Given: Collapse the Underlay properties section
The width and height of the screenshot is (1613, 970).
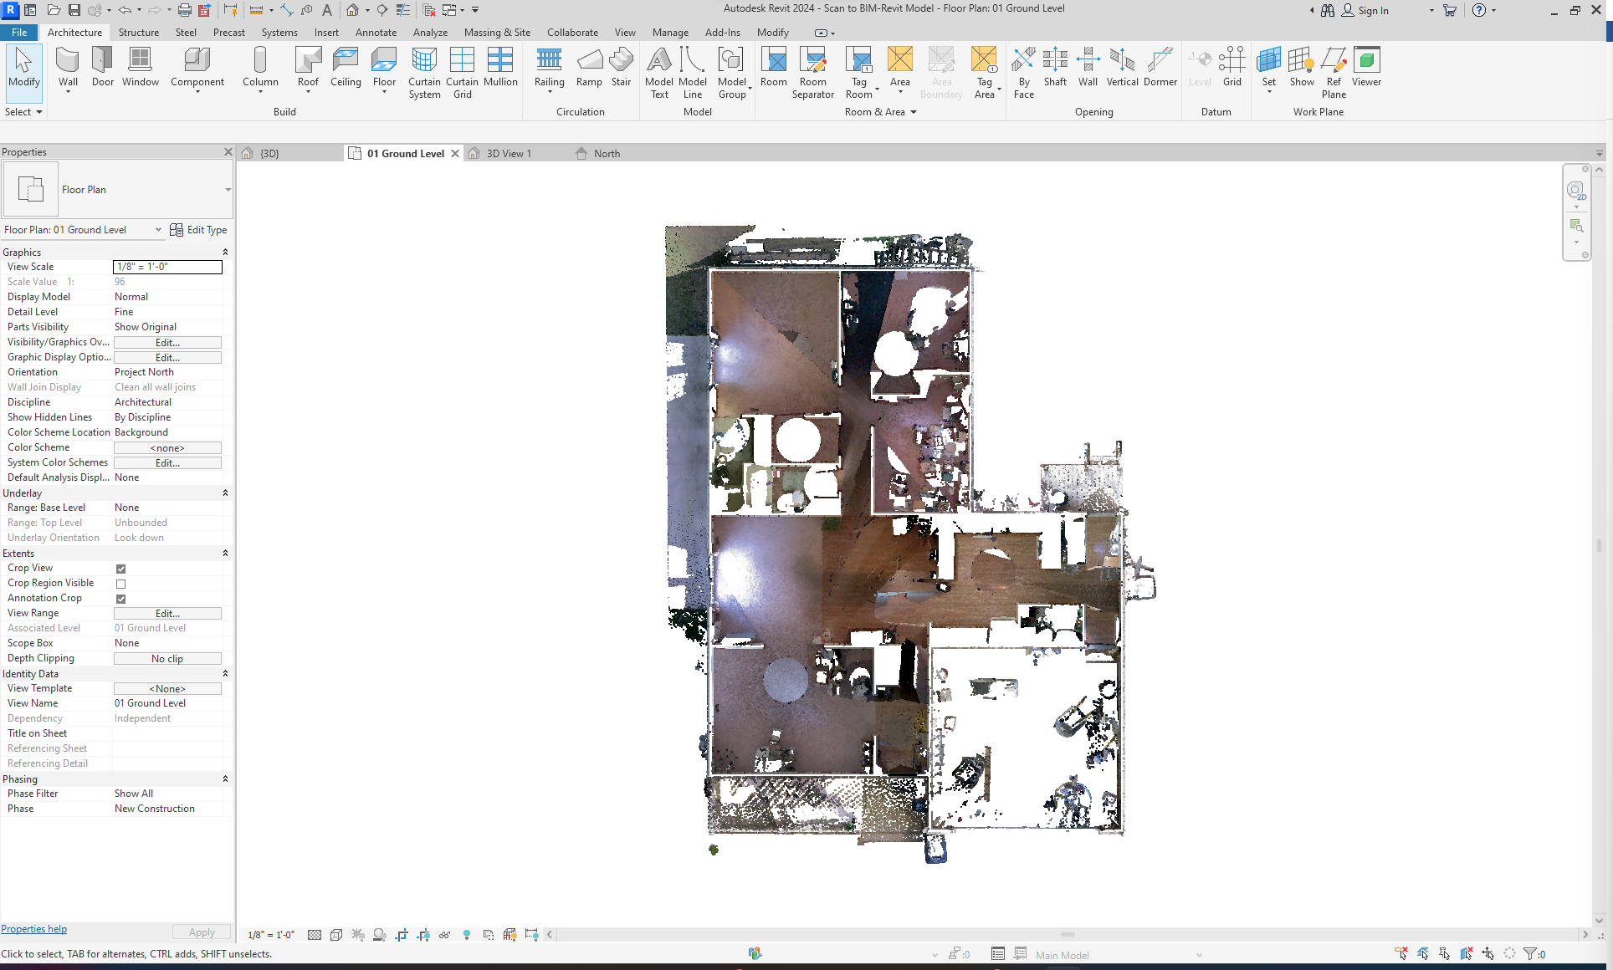Looking at the screenshot, I should 225,493.
